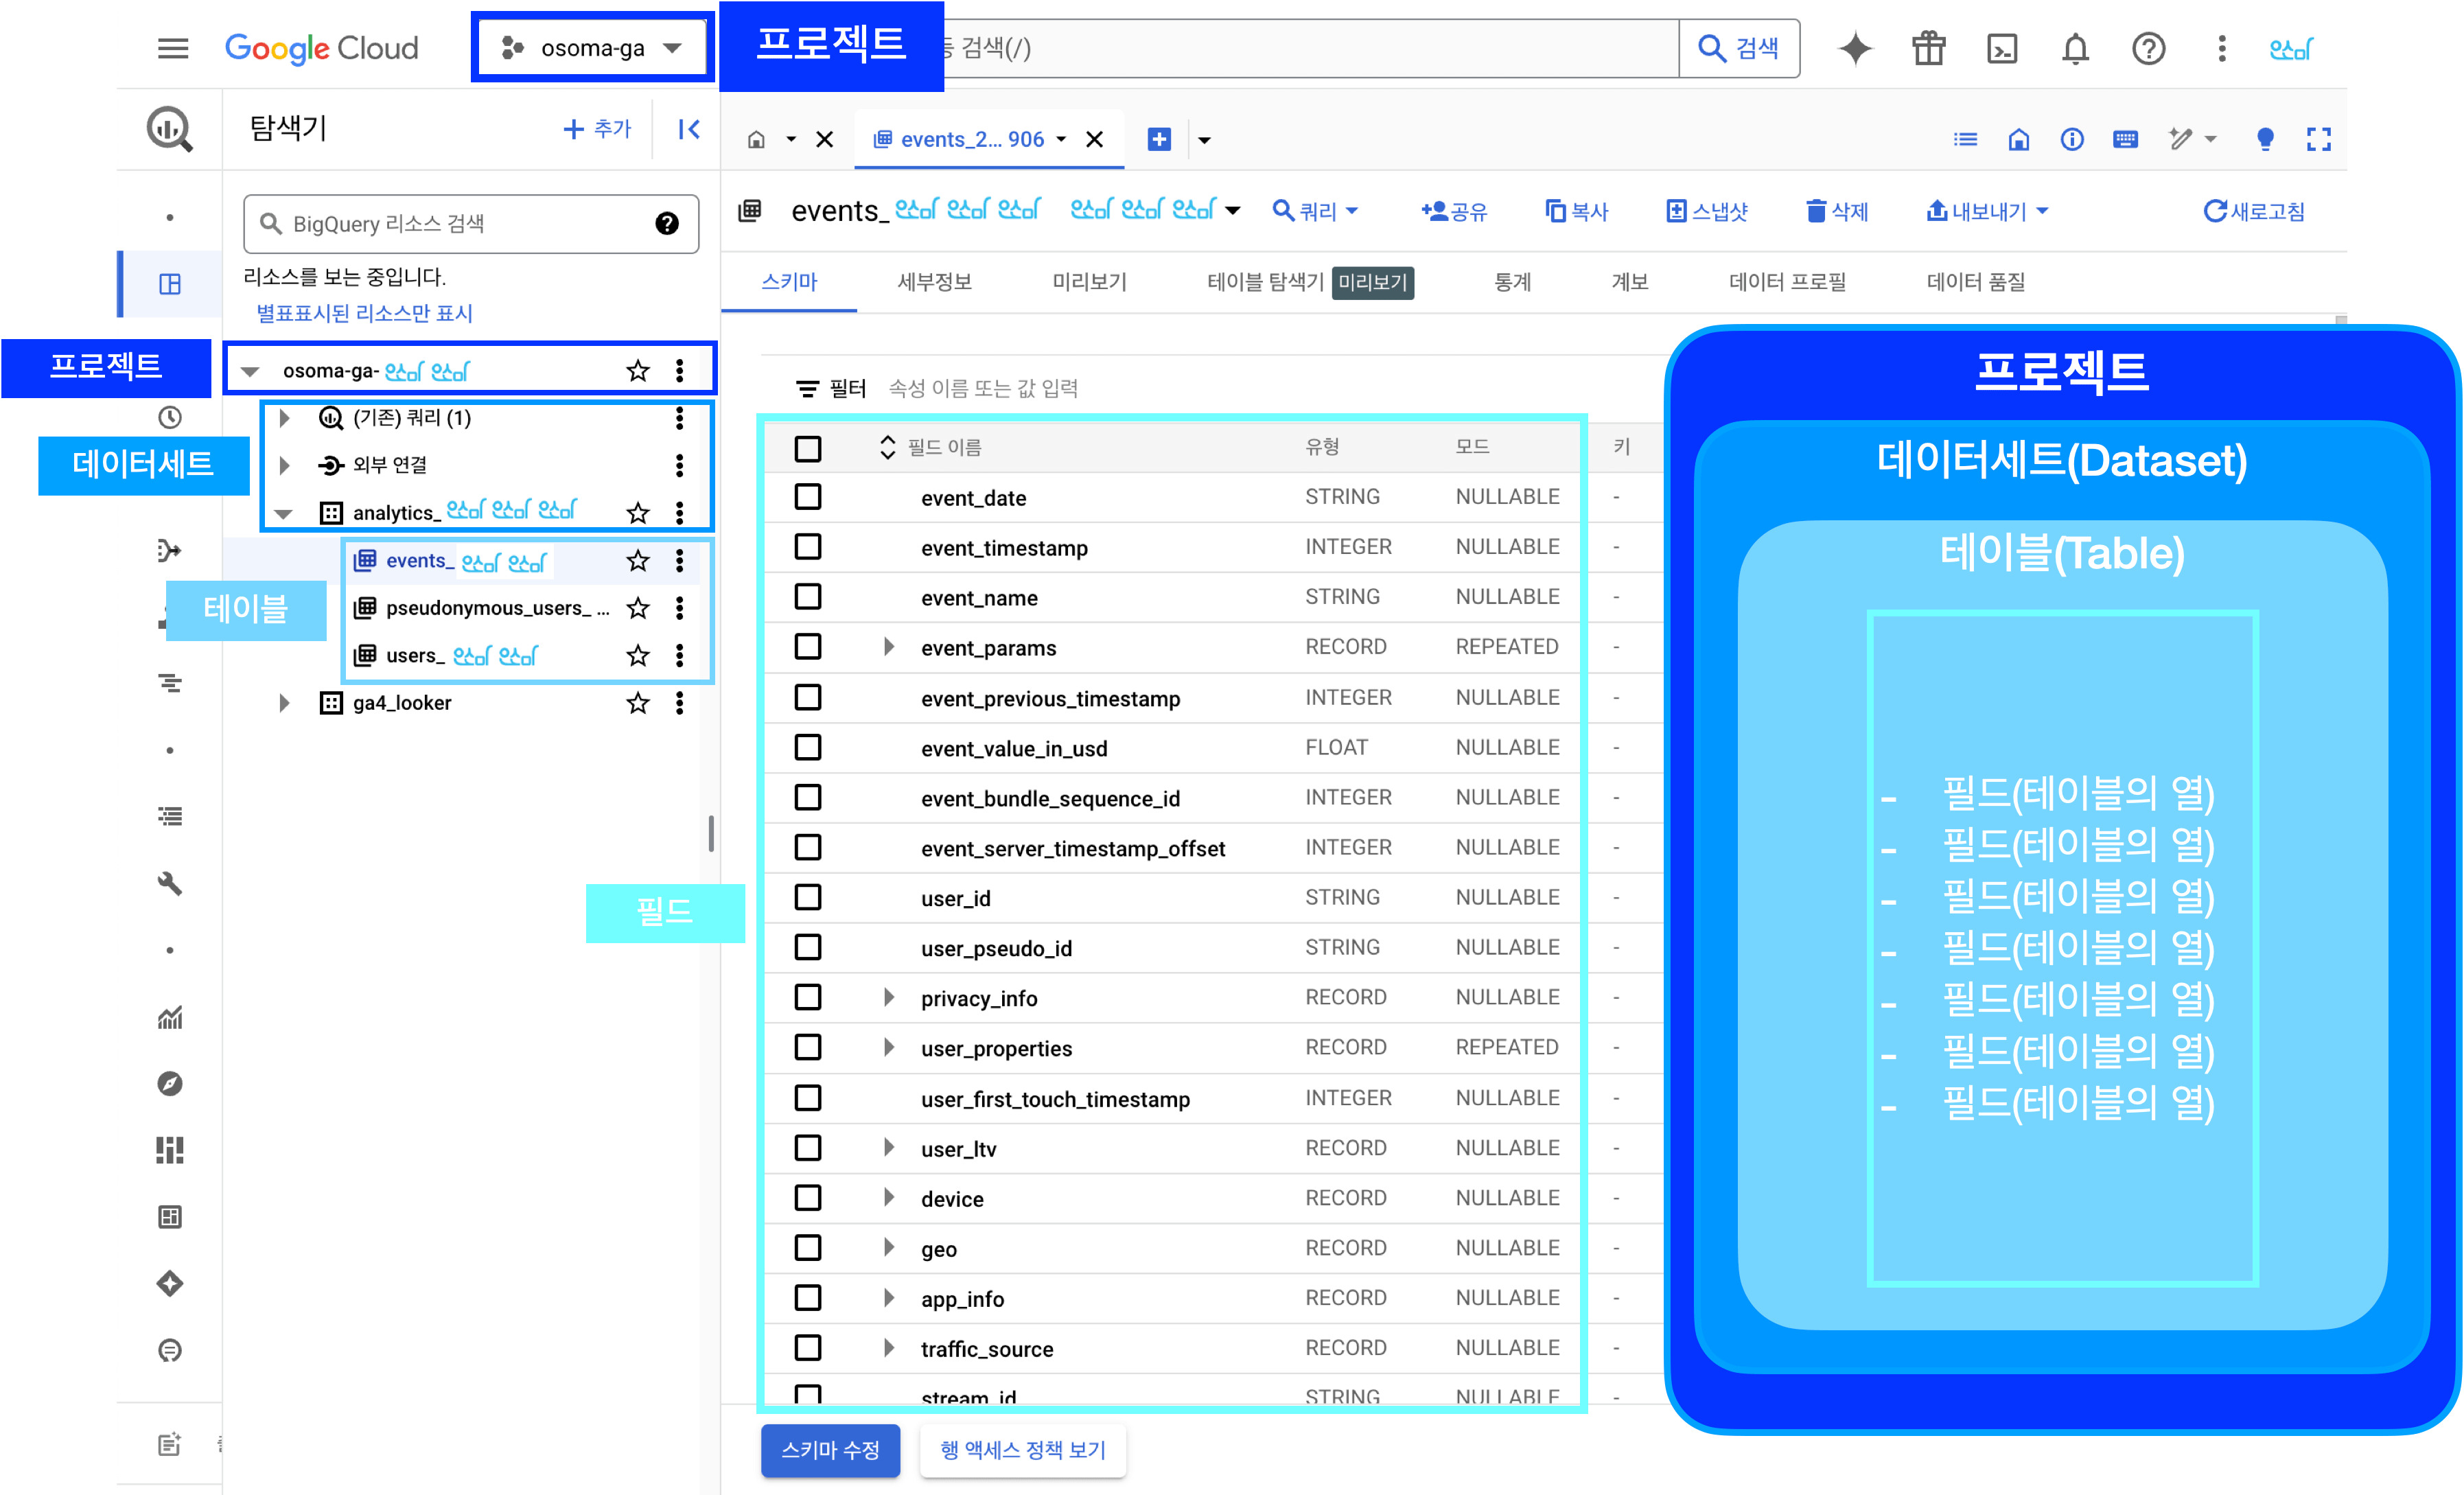Open actions menu for users_ table
The height and width of the screenshot is (1495, 2464).
(x=680, y=655)
